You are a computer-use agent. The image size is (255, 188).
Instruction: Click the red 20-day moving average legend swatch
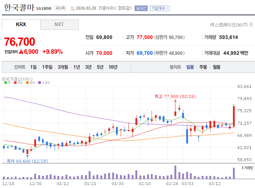coord(15,83)
